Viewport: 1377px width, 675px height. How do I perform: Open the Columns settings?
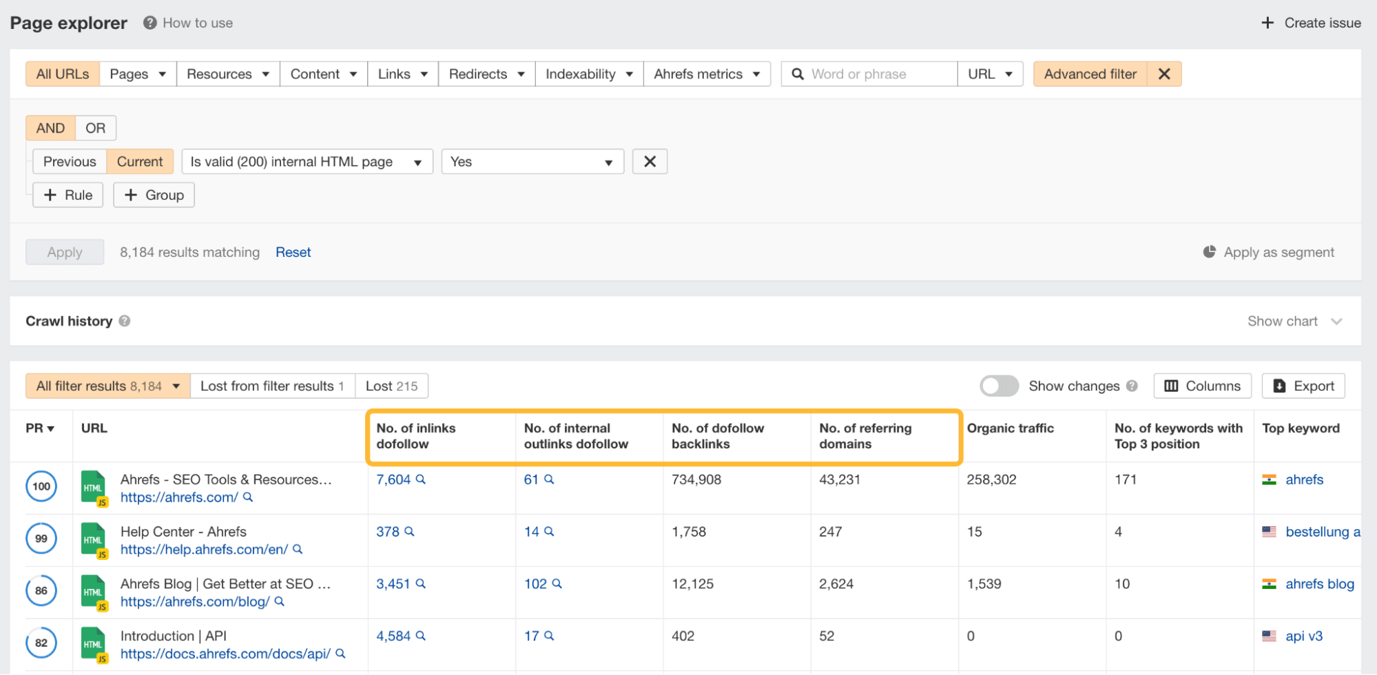point(1202,386)
